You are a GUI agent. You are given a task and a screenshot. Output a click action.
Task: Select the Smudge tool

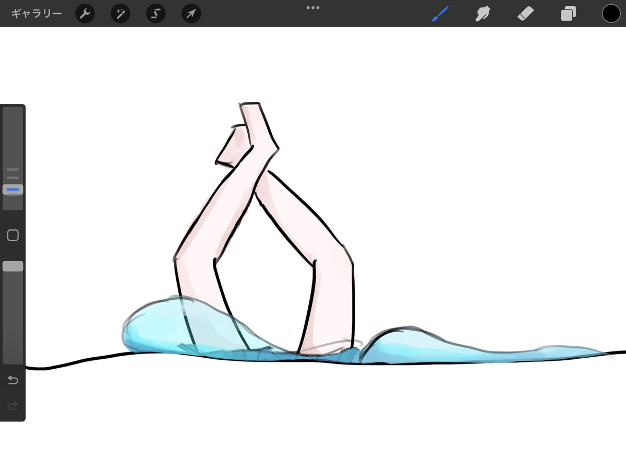coord(483,14)
